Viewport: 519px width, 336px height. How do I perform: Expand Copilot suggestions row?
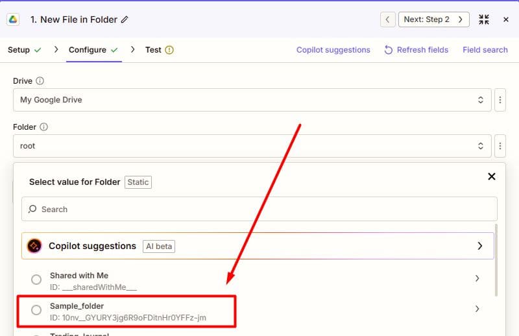258,246
